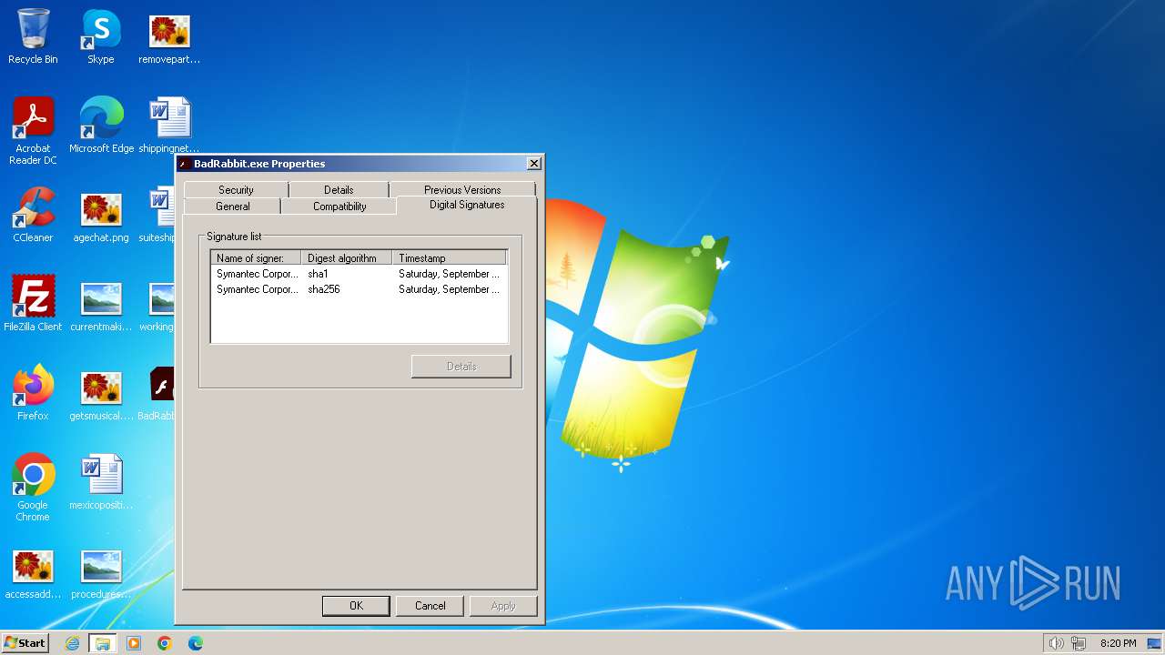This screenshot has height=655, width=1165.
Task: Select the getsmusical image file icon
Action: (x=101, y=393)
